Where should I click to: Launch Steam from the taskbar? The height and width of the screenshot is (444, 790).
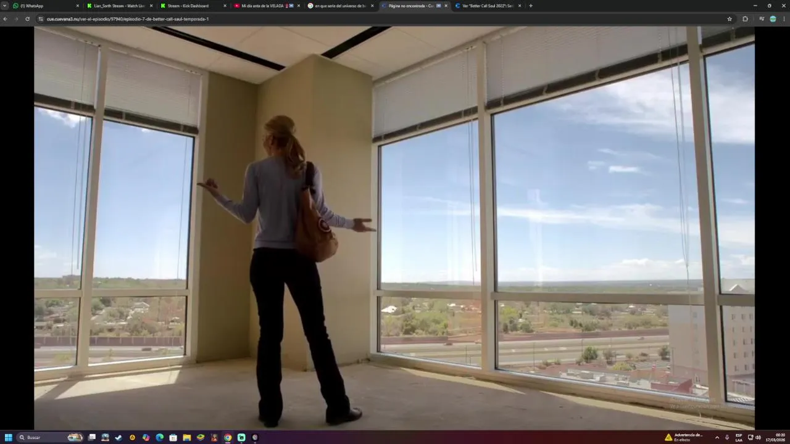(x=118, y=437)
